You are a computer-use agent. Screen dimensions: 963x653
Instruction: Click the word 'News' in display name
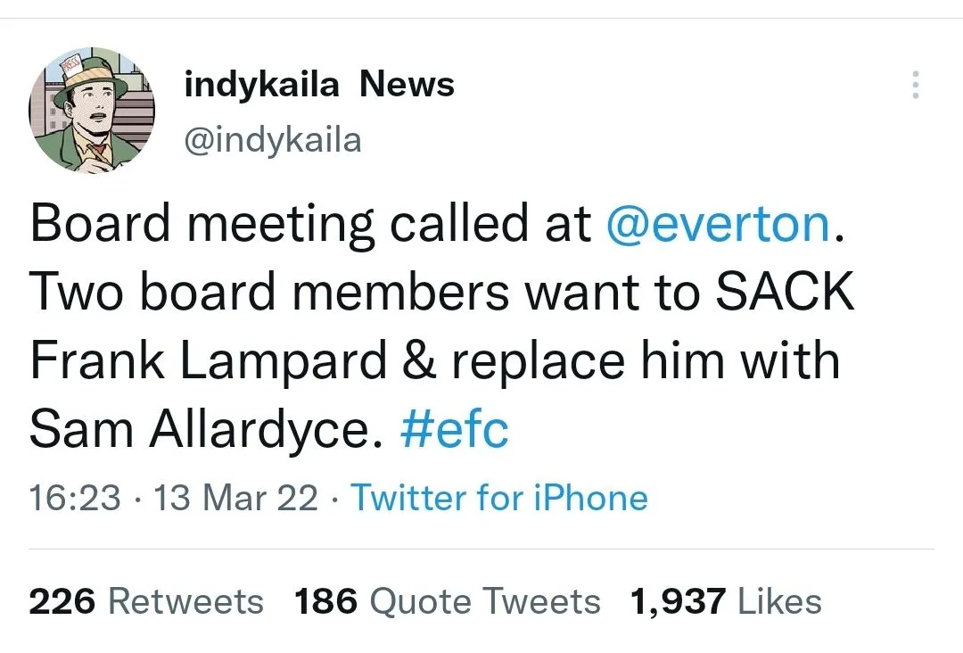click(407, 85)
